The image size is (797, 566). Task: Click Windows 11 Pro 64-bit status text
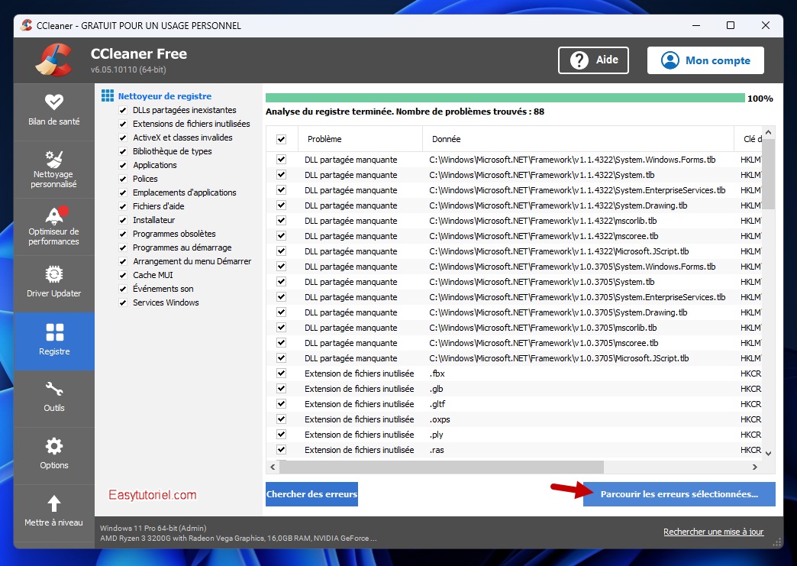[153, 528]
